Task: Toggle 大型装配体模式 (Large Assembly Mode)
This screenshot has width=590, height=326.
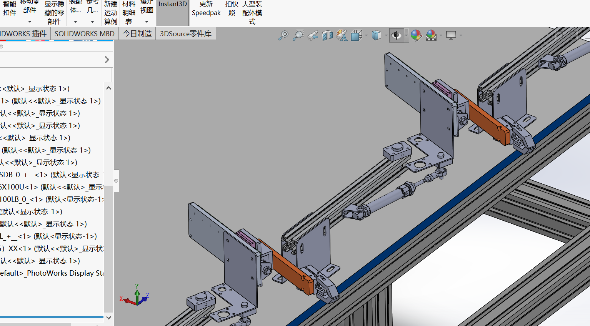Action: 252,13
